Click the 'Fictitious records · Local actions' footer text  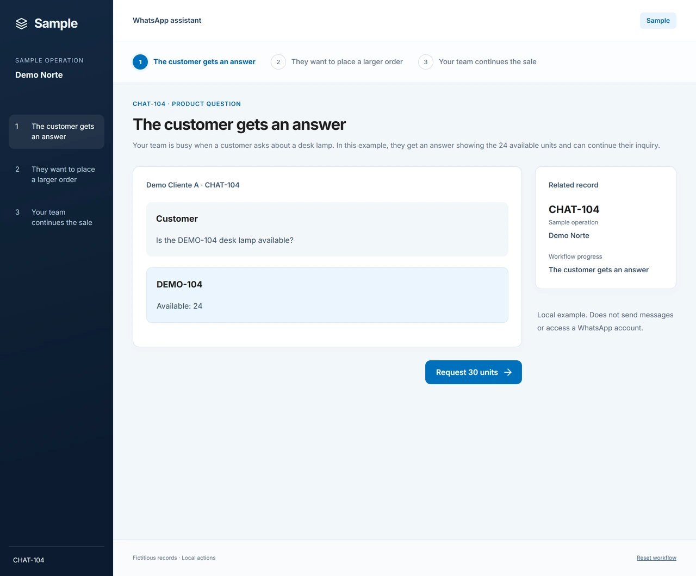(174, 558)
